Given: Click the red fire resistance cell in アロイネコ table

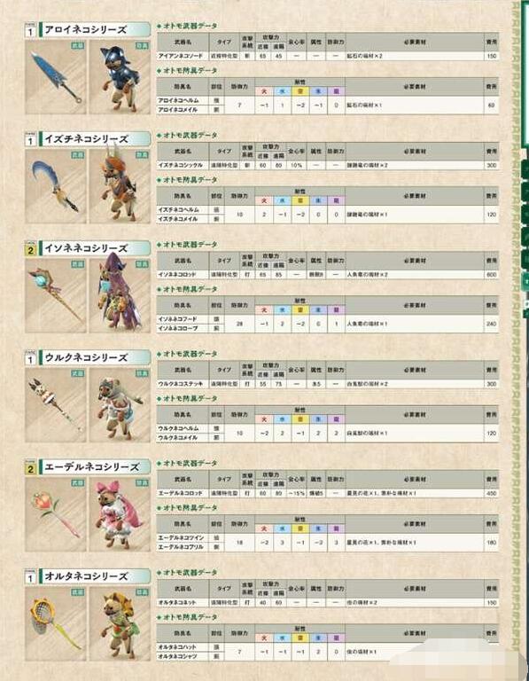Looking at the screenshot, I should (264, 91).
